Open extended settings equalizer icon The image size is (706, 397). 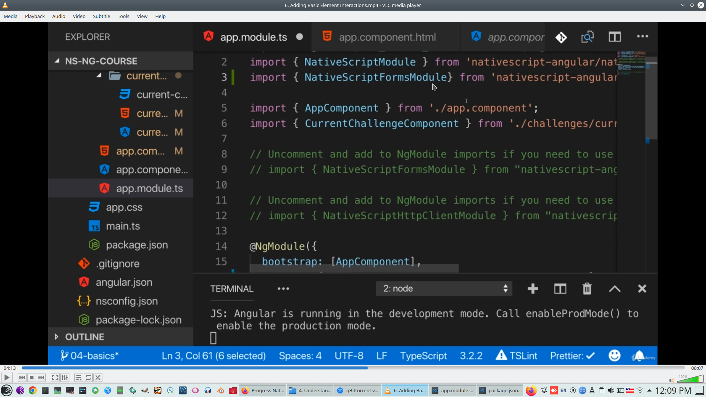(65, 378)
